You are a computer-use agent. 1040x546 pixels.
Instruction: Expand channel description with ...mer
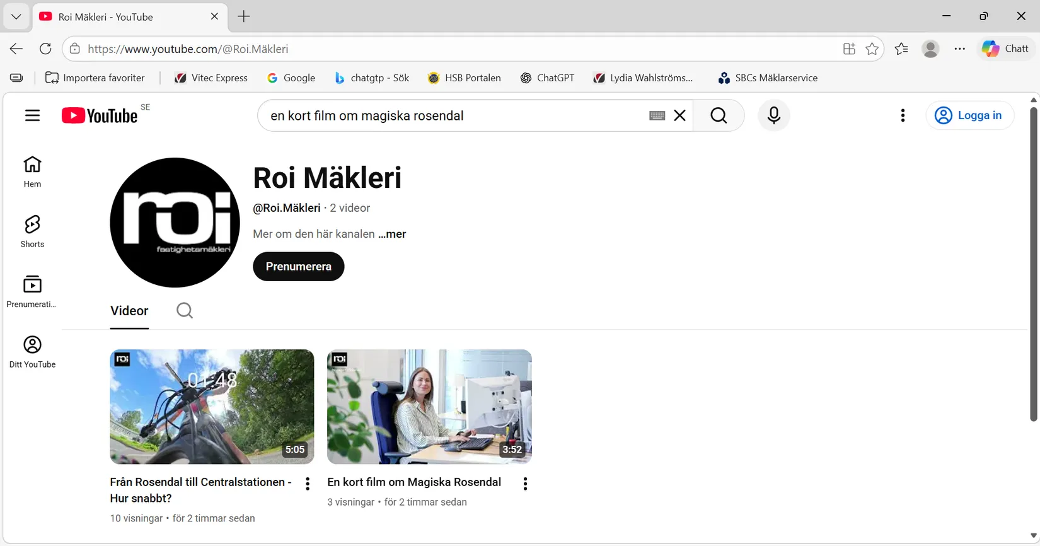[x=392, y=234]
